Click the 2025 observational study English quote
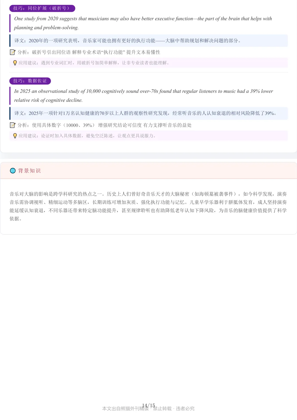The height and width of the screenshot is (420, 297). tap(144, 96)
